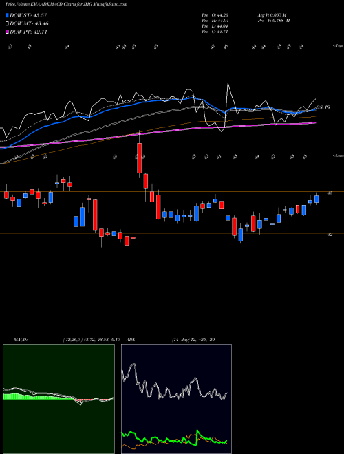Click the ADX (14 day) 12, +25, -20 values

(x=193, y=340)
